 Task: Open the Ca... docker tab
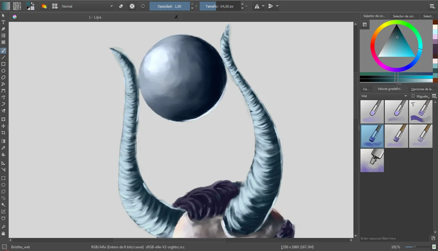[366, 89]
